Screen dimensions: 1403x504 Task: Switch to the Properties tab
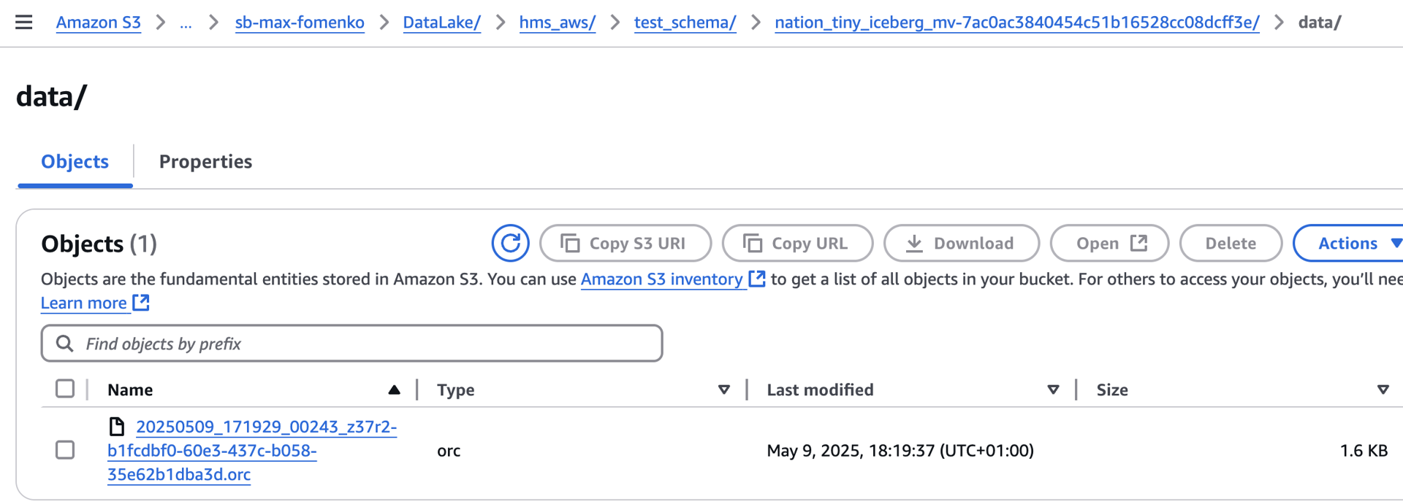click(x=205, y=161)
